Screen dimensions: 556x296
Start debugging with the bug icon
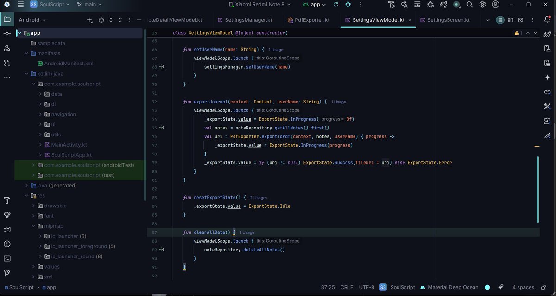click(347, 5)
